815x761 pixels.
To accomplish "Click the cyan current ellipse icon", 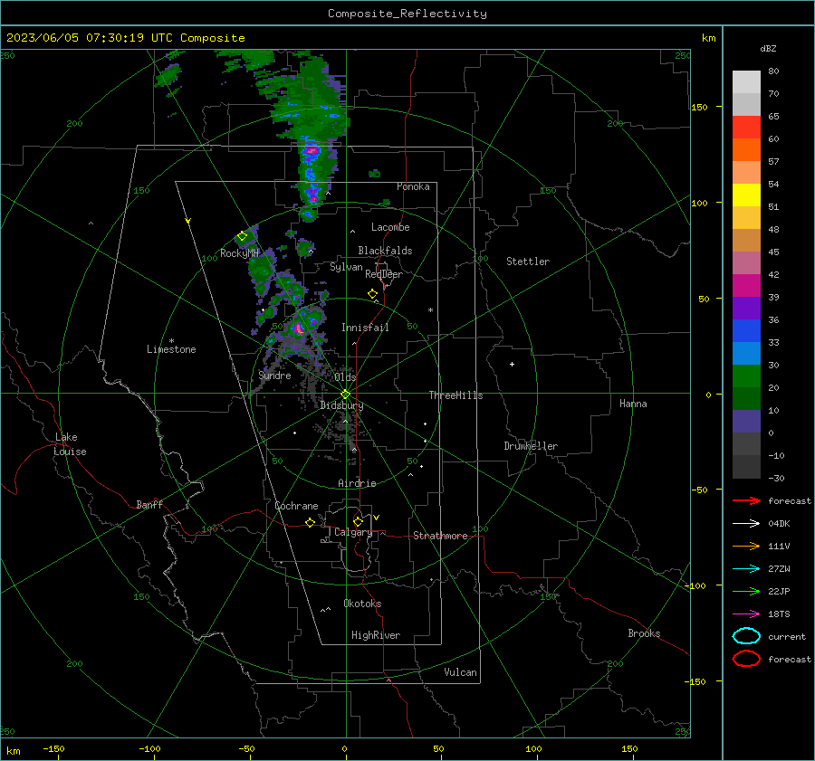I will pos(746,636).
